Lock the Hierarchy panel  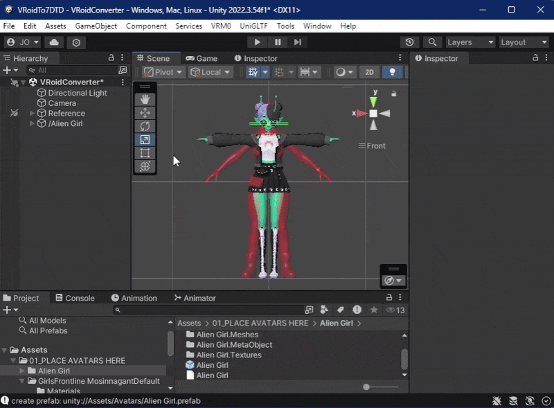pyautogui.click(x=111, y=57)
